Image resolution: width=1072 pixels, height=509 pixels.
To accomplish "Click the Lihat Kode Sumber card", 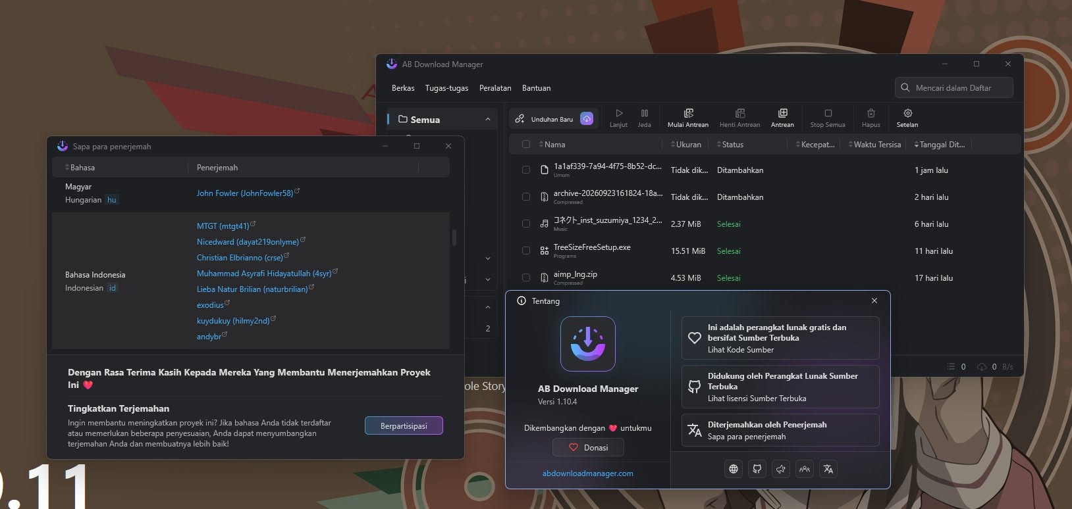I will [780, 338].
